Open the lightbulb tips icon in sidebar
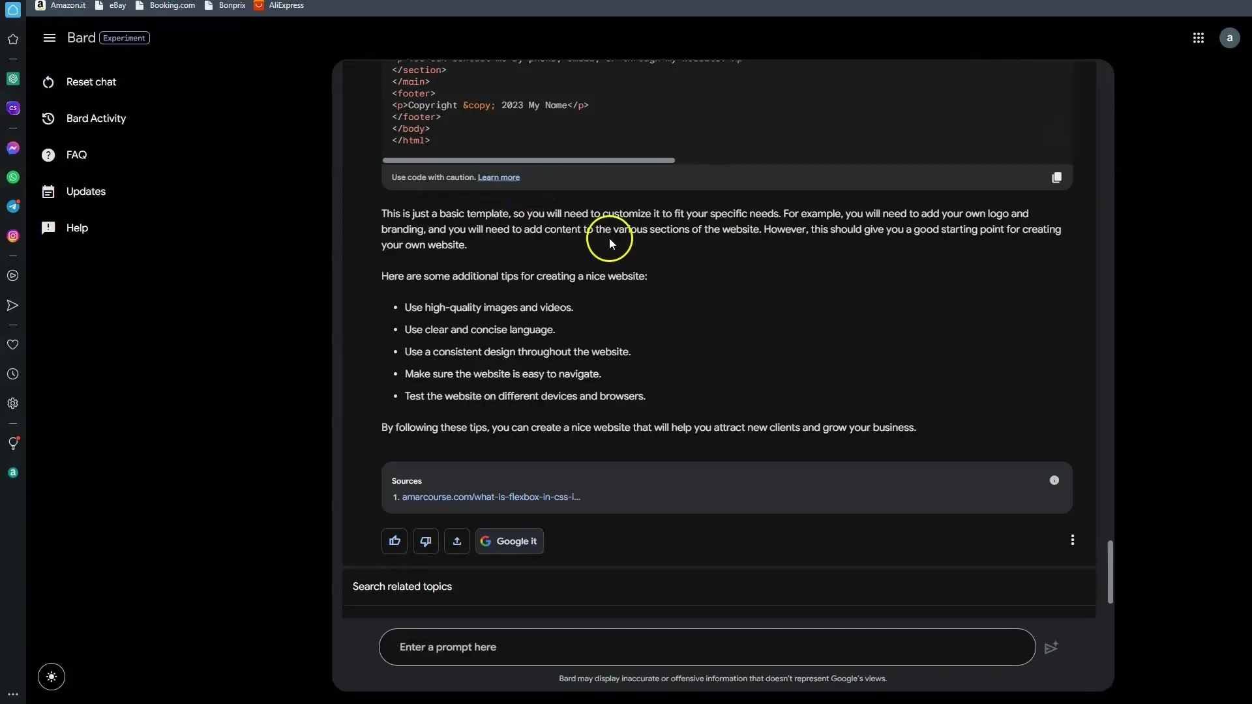This screenshot has width=1252, height=704. click(x=13, y=443)
